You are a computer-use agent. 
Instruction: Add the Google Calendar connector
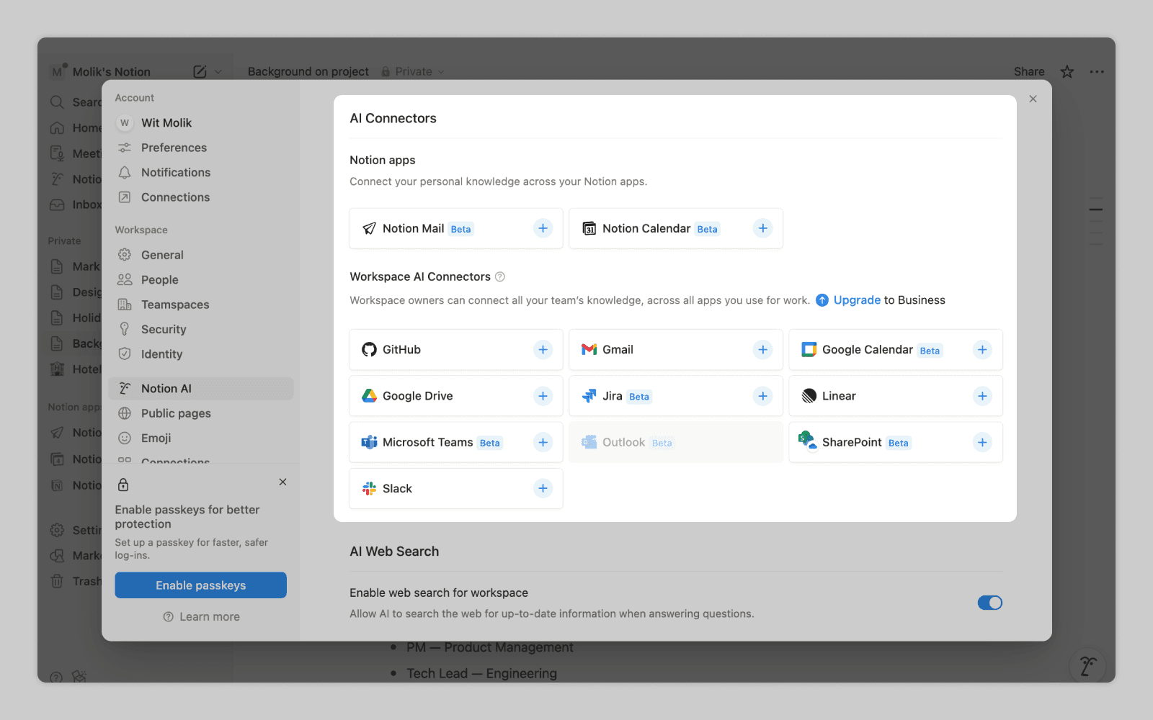point(982,350)
